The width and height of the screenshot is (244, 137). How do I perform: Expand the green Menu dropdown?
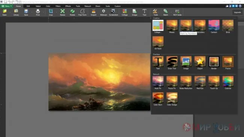point(7,6)
